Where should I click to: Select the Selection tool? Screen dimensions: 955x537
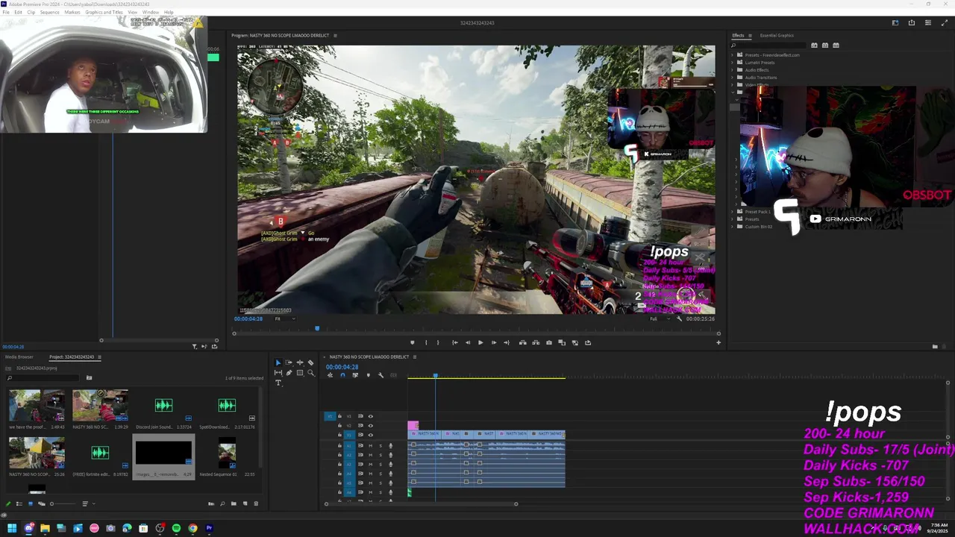coord(278,362)
